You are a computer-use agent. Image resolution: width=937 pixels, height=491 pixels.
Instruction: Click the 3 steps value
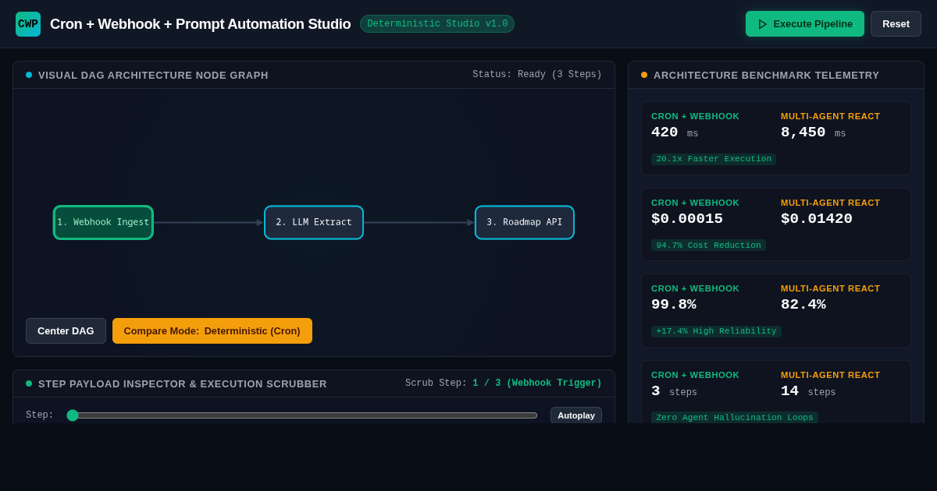coord(674,391)
